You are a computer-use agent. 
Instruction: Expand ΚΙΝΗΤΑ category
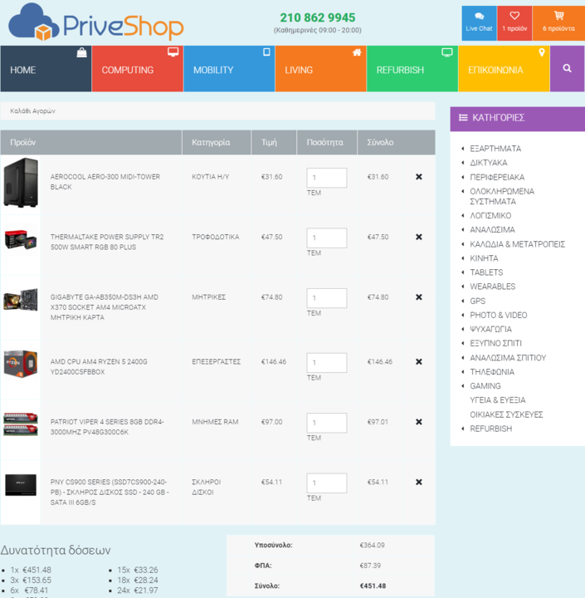pos(484,258)
